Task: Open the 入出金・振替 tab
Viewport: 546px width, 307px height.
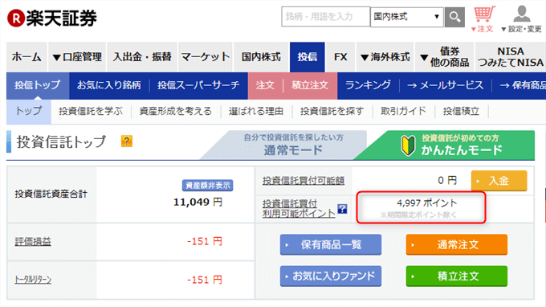Action: point(142,57)
